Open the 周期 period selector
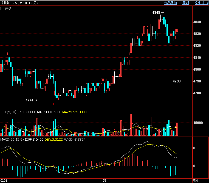The image size is (209, 183). 185,3
